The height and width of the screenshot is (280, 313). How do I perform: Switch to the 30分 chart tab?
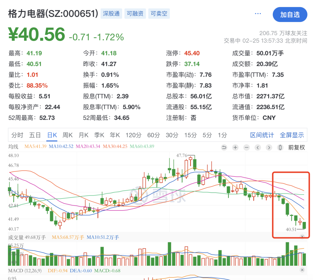click(x=172, y=135)
